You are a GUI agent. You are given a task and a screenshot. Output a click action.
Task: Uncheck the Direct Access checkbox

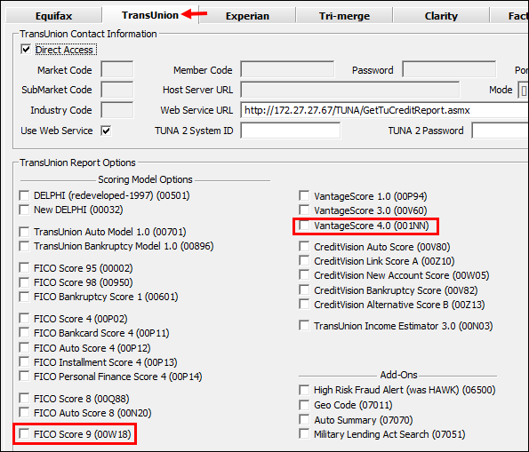point(26,50)
